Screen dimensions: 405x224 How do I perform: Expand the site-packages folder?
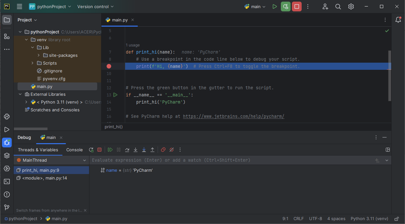pyautogui.click(x=39, y=55)
